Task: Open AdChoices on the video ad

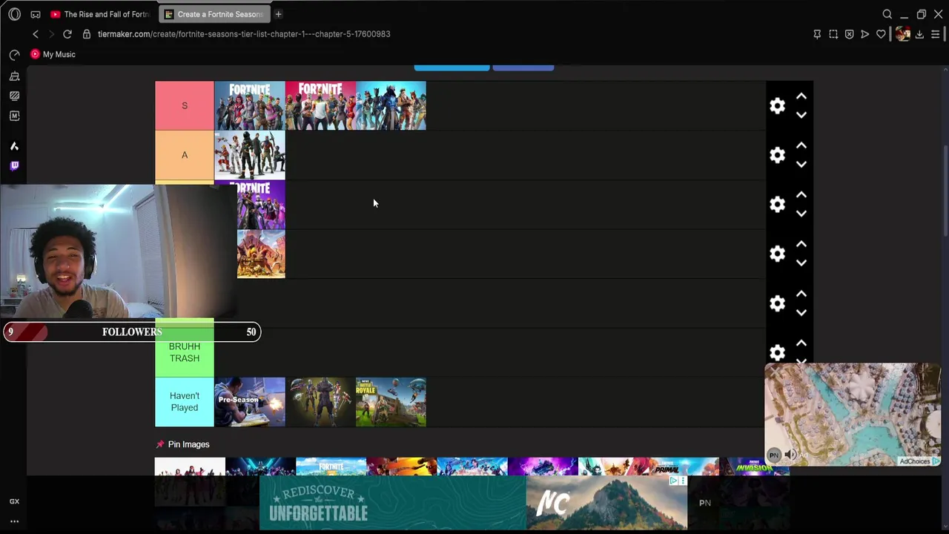Action: pyautogui.click(x=919, y=461)
